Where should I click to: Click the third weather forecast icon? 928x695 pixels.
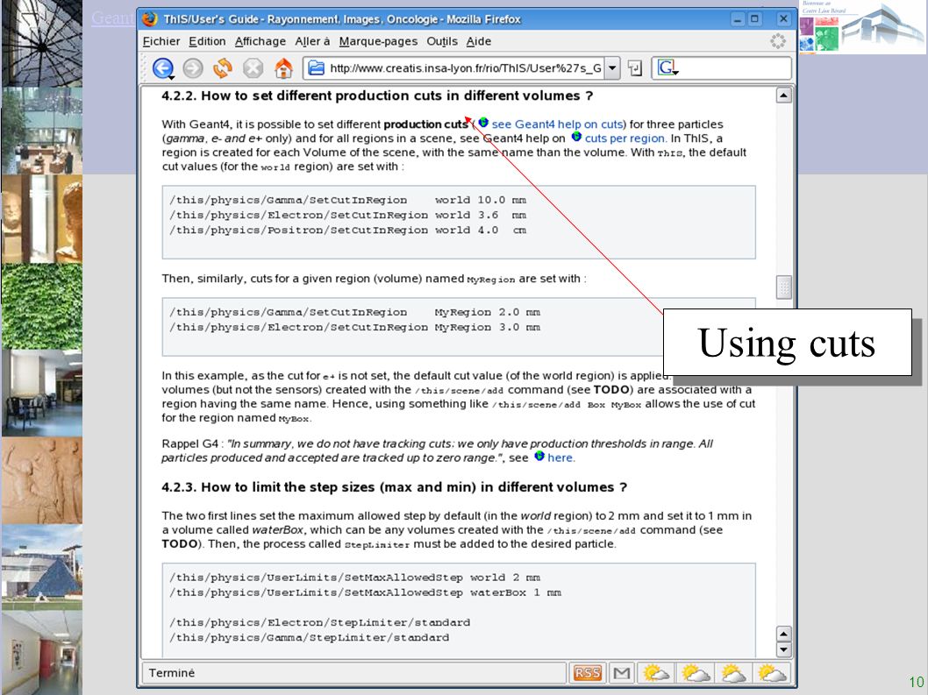tap(733, 672)
